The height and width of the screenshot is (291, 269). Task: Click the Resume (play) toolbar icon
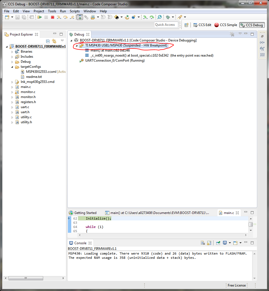pyautogui.click(x=40, y=17)
